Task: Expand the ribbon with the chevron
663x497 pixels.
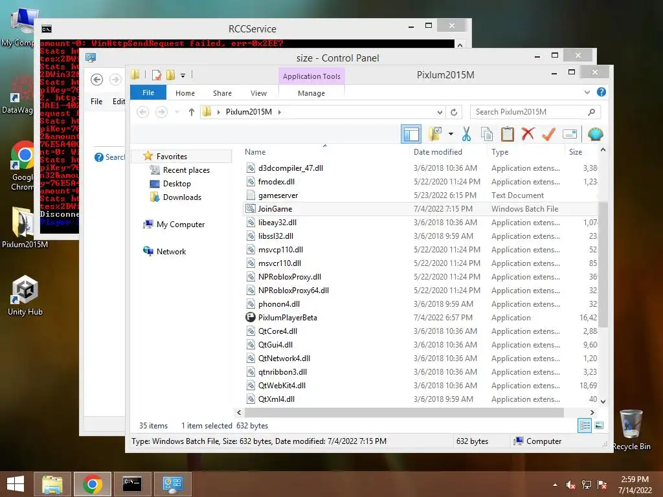Action: 587,92
